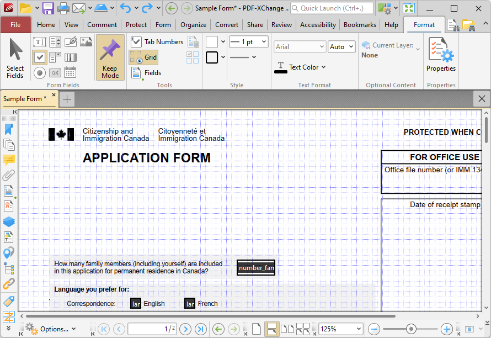Undo the last action

125,8
